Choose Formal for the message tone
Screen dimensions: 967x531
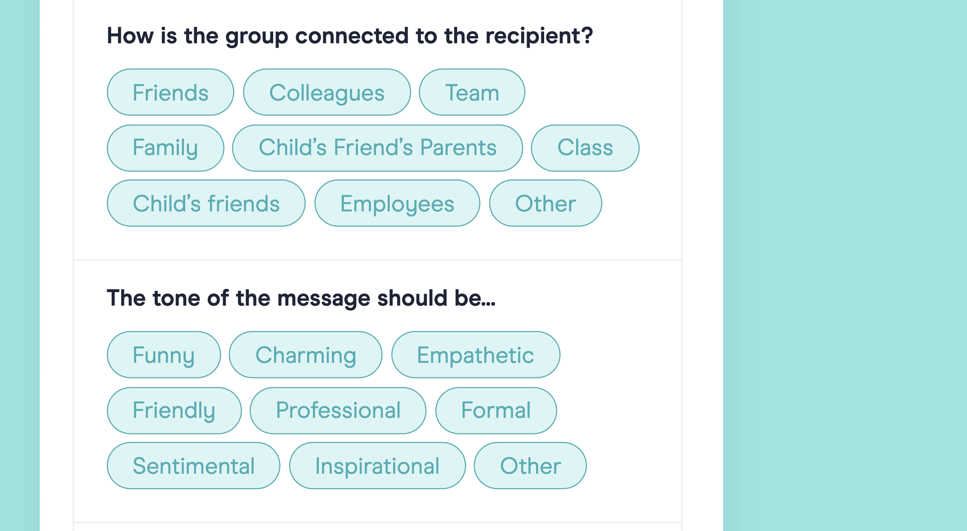pos(496,410)
